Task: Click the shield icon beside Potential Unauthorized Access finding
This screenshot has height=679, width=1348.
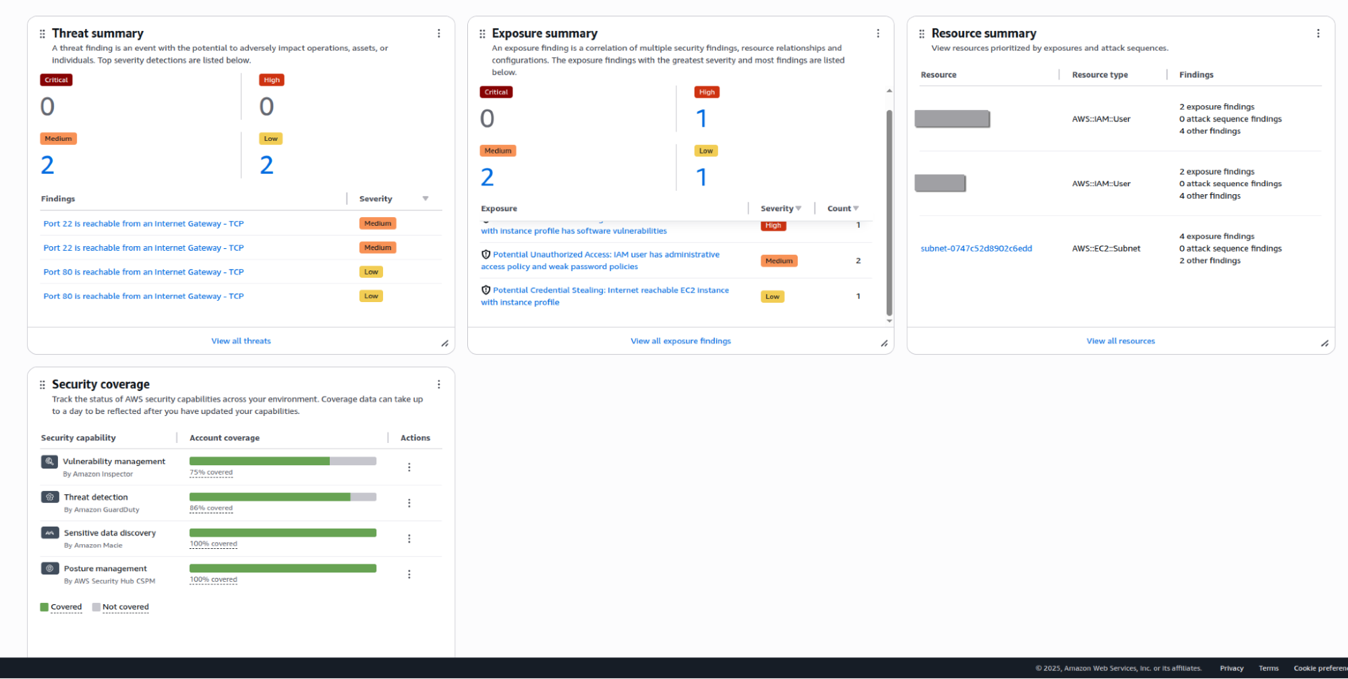Action: (x=486, y=254)
